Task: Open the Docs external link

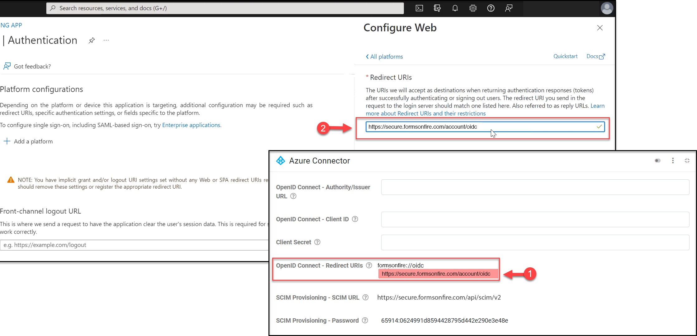Action: [595, 56]
